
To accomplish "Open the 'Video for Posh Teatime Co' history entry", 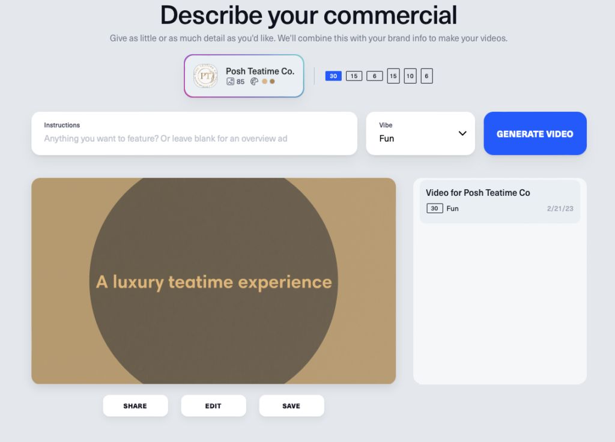I will coord(500,200).
